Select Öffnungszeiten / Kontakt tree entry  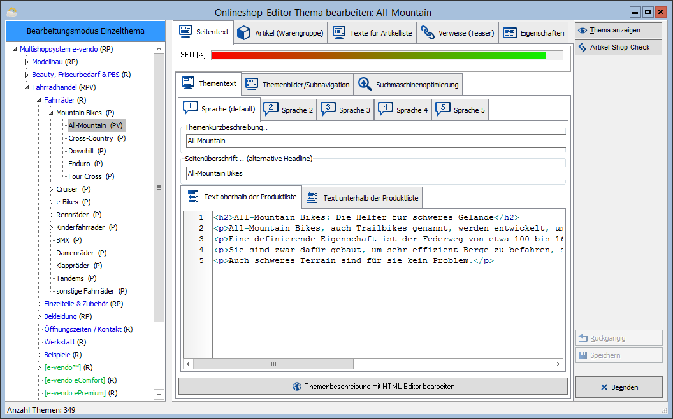coord(89,329)
